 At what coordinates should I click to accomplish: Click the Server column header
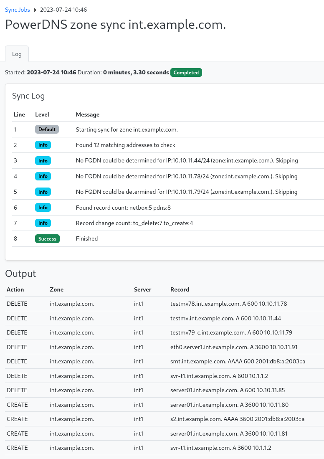142,289
